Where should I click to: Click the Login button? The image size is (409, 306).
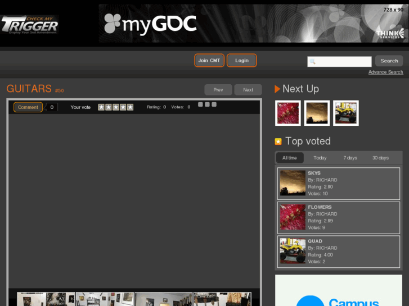tap(242, 61)
